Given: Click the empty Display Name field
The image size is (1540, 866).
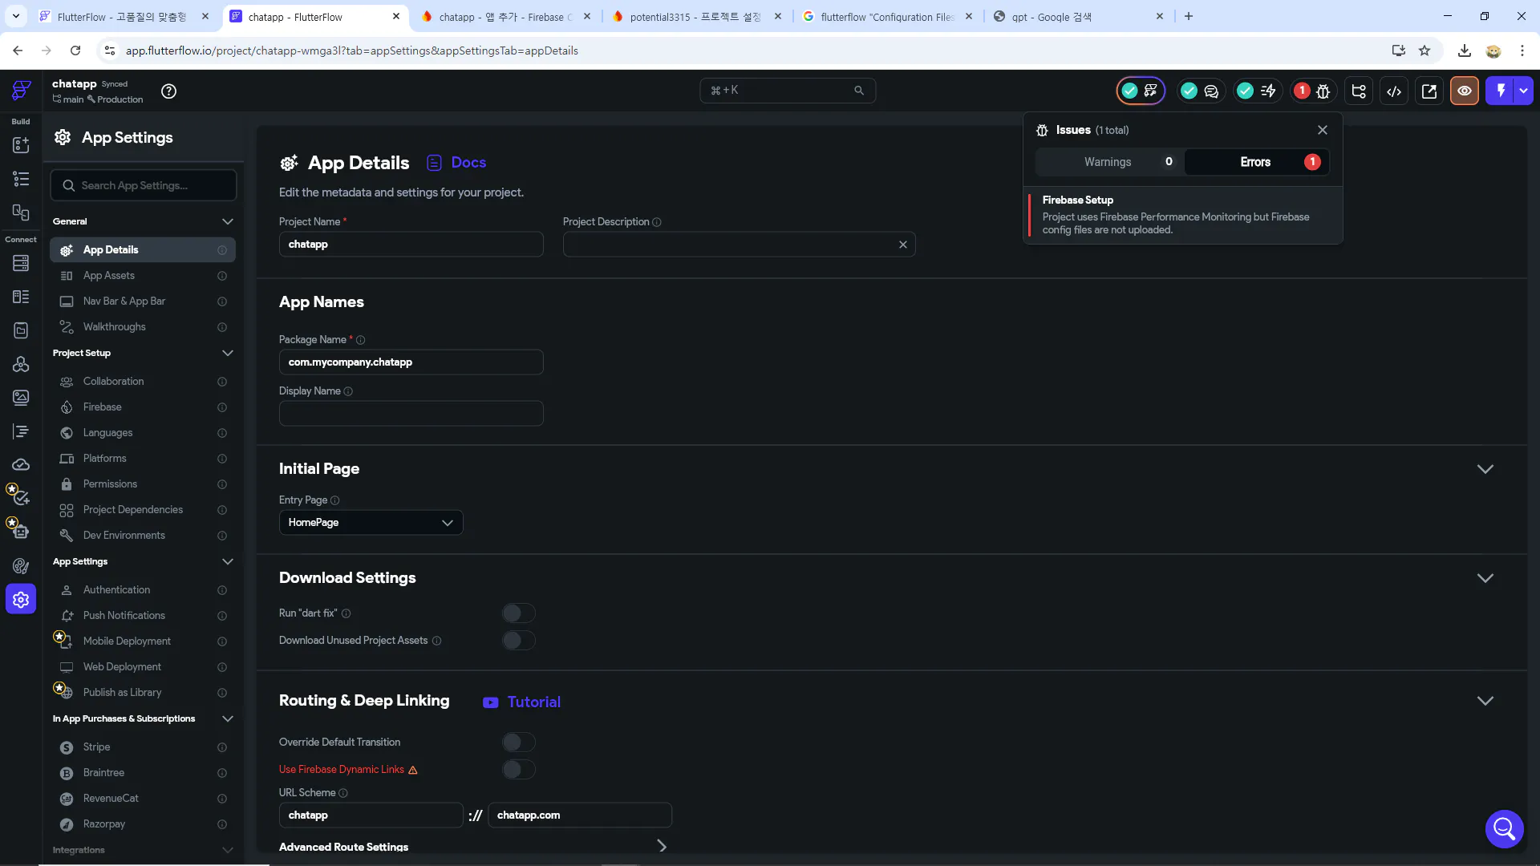Looking at the screenshot, I should click(x=411, y=414).
